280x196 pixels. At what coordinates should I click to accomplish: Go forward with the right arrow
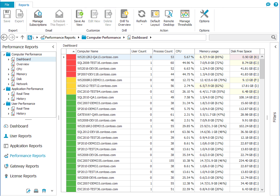[11, 37]
